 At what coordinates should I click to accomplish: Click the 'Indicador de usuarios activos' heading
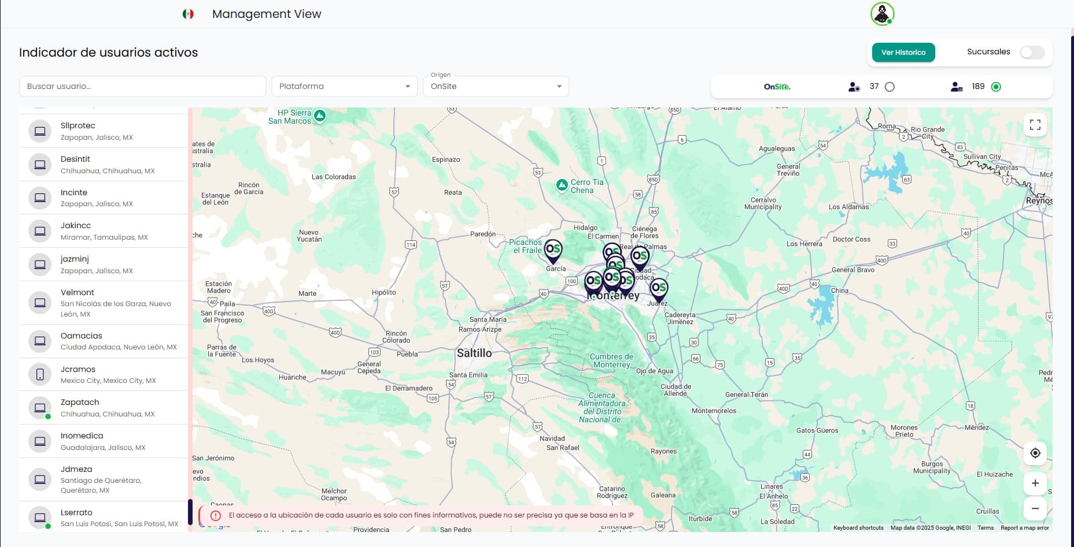tap(109, 53)
